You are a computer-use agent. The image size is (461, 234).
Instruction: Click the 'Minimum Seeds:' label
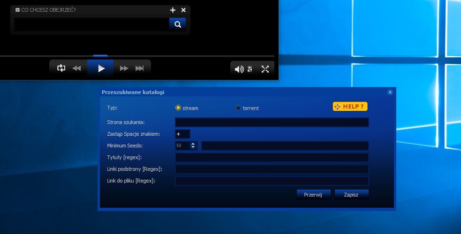pyautogui.click(x=125, y=146)
